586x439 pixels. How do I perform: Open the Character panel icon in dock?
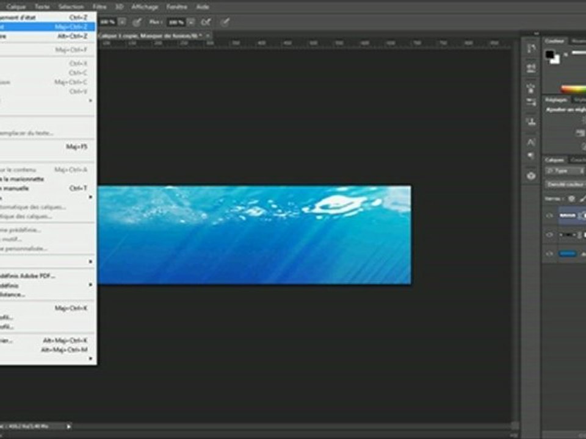click(531, 142)
